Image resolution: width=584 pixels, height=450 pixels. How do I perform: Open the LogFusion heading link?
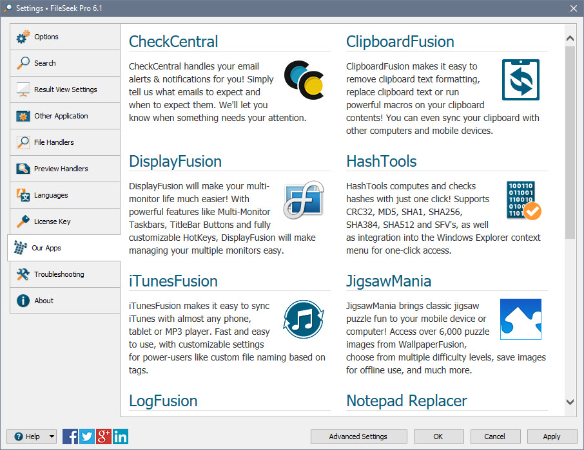tap(163, 401)
